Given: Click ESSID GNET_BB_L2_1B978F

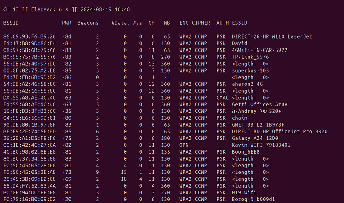Looking at the screenshot, I should [258, 125].
